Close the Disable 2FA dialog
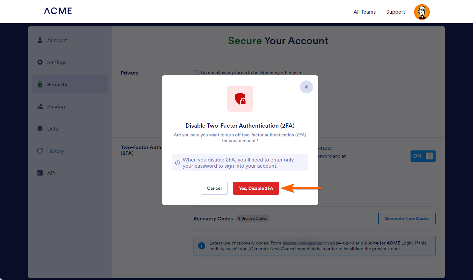473x280 pixels. tap(306, 87)
